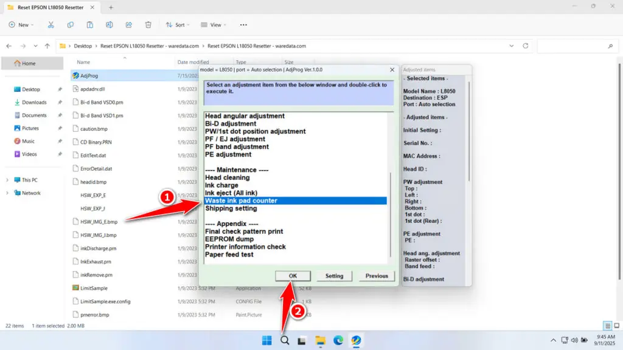Click the Share icon in toolbar
The height and width of the screenshot is (350, 623).
tap(129, 25)
